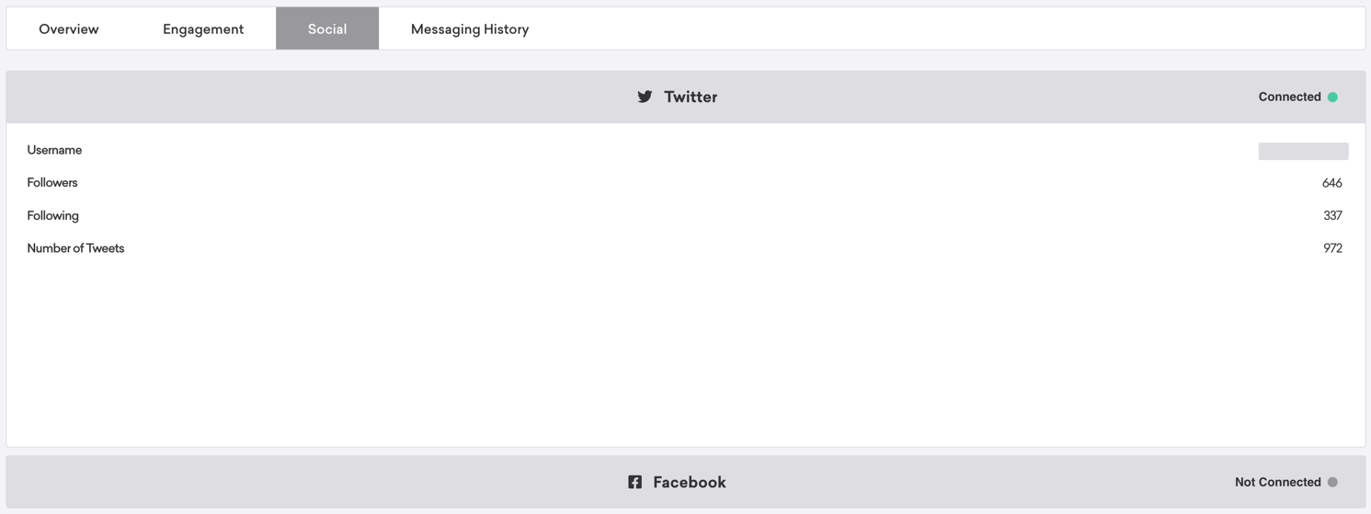Click the Number of Tweets value 972

pos(1332,248)
